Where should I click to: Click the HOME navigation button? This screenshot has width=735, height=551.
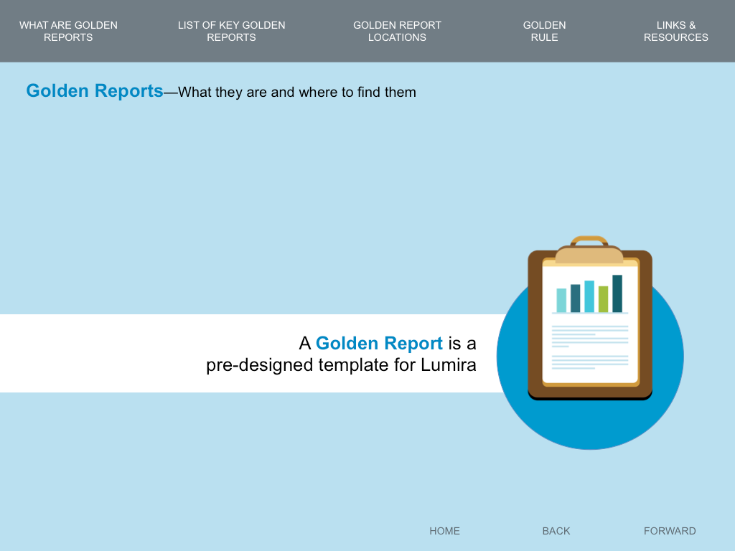444,531
